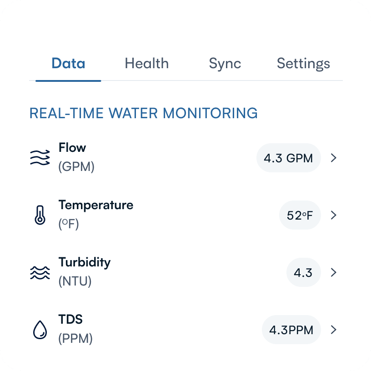Click the Flow waves icon
The height and width of the screenshot is (371, 371).
(x=40, y=157)
